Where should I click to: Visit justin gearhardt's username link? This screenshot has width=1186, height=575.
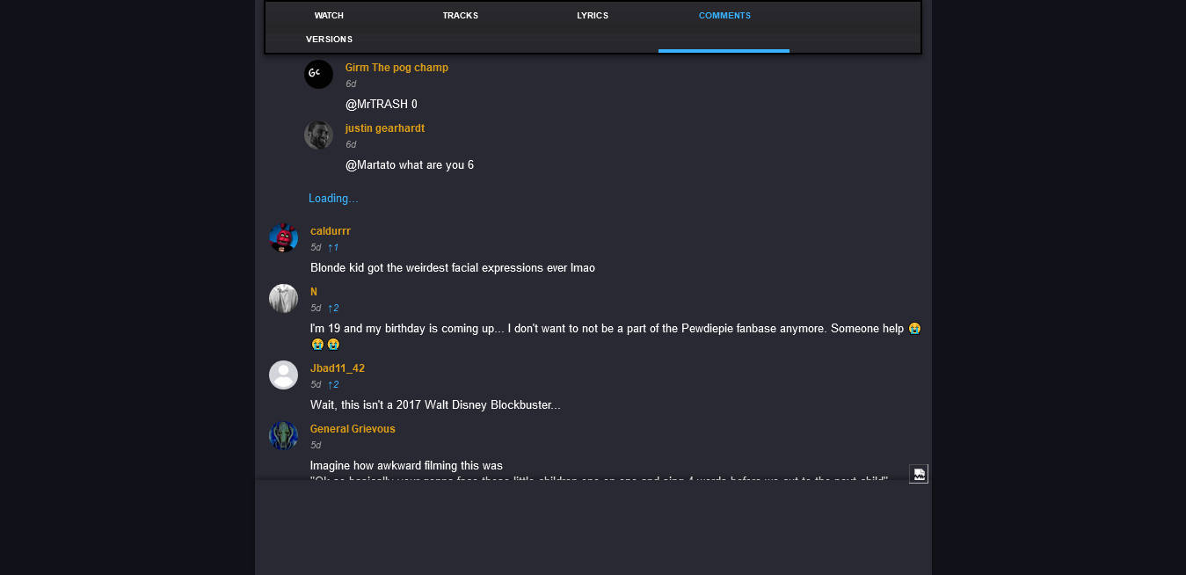pyautogui.click(x=385, y=128)
